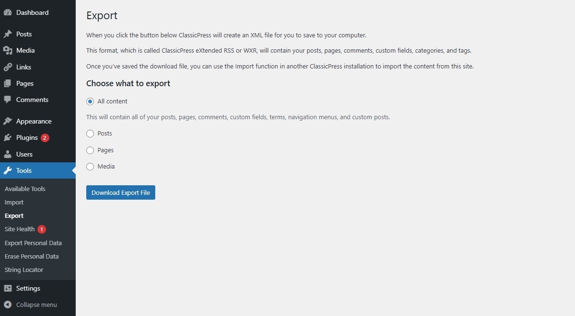
Task: Select the All content radio button
Action: click(x=90, y=102)
